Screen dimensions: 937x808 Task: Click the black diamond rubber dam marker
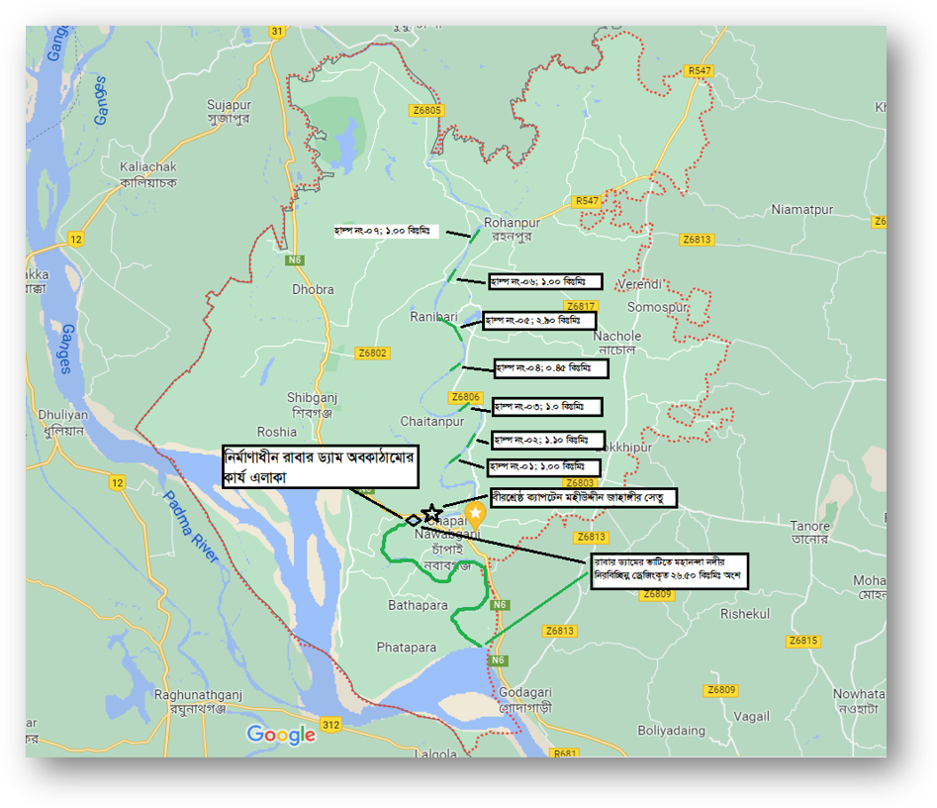(413, 520)
